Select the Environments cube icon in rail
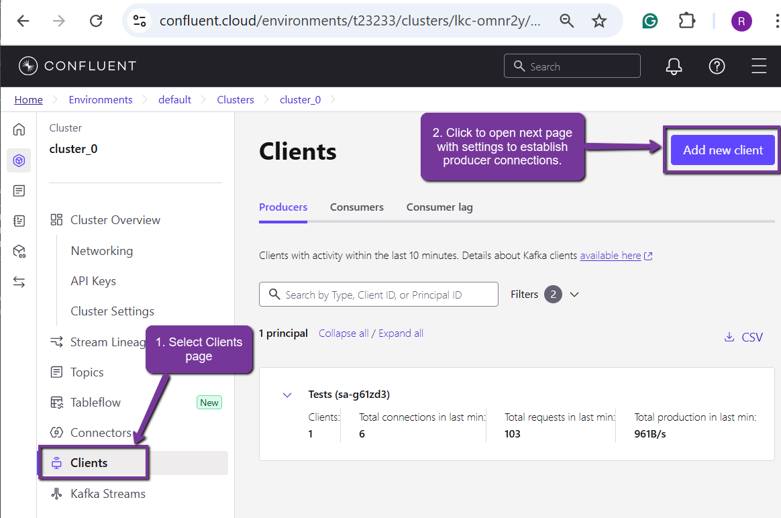Image resolution: width=781 pixels, height=518 pixels. tap(19, 160)
